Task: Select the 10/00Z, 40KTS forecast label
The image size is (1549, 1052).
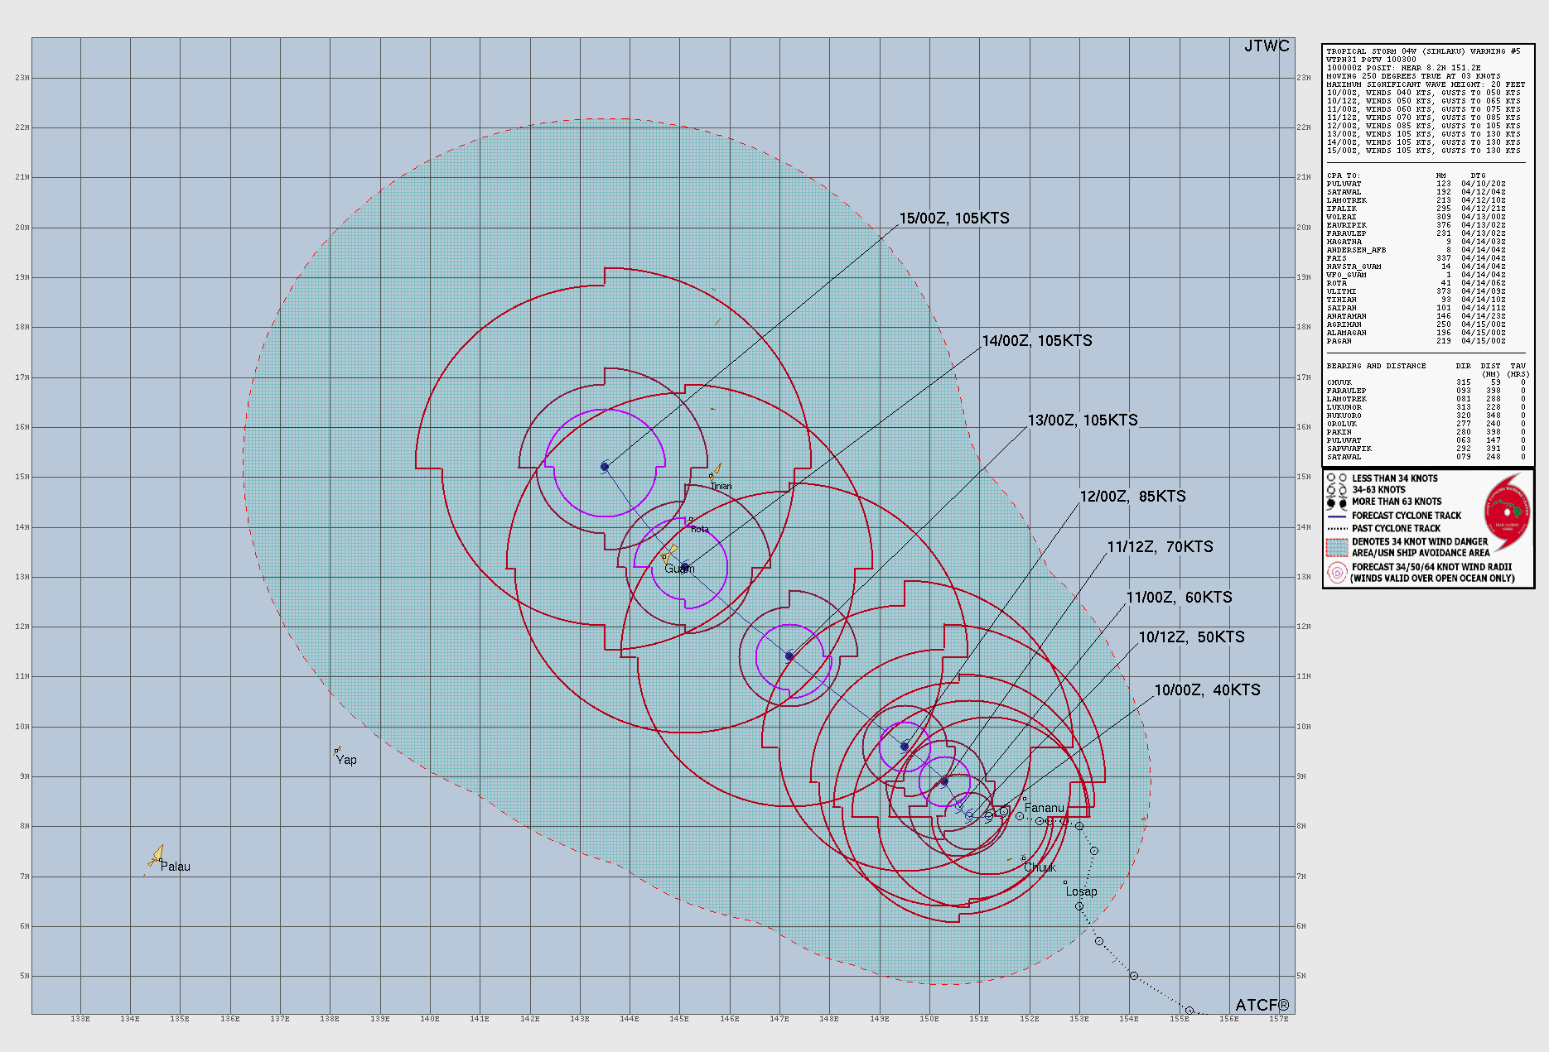Action: coord(1207,690)
